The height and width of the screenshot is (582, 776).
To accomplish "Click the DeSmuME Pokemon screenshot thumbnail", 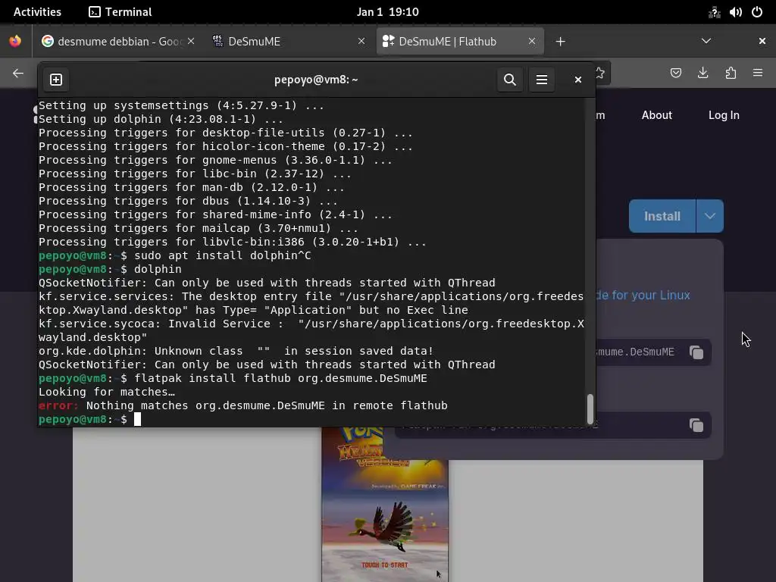I will pos(385,504).
